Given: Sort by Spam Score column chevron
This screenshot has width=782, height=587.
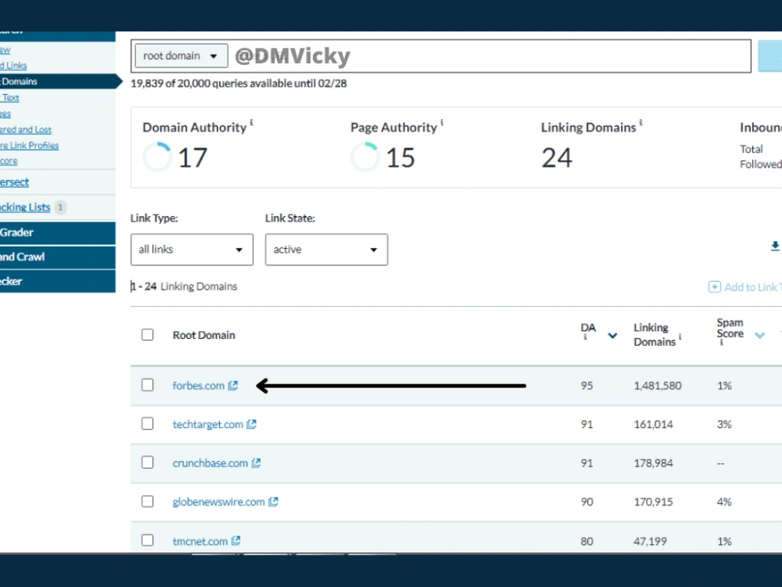Looking at the screenshot, I should [x=759, y=336].
